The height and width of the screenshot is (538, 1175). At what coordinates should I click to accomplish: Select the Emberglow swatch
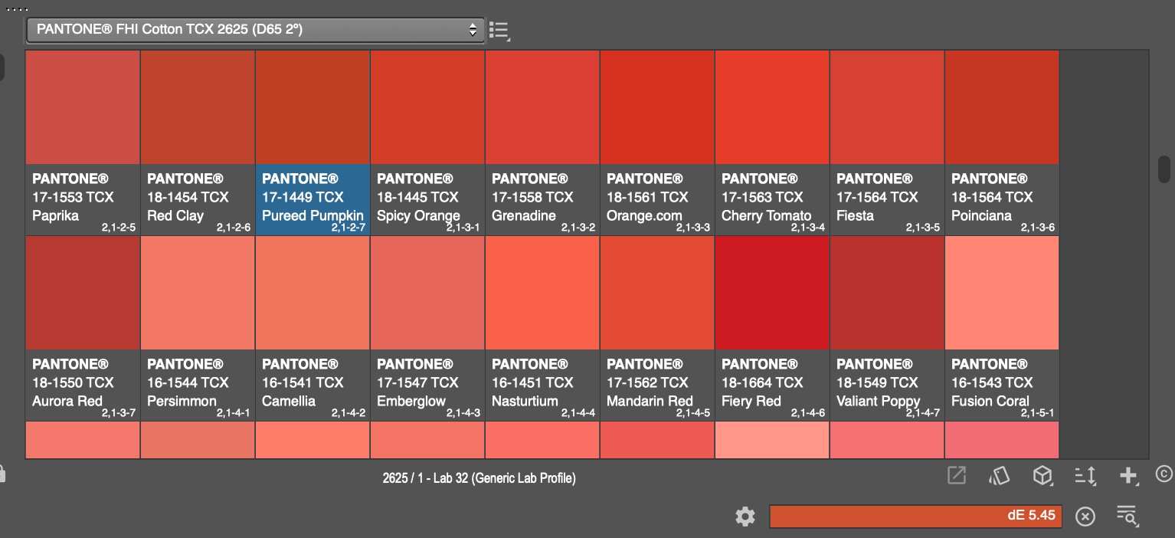coord(427,293)
